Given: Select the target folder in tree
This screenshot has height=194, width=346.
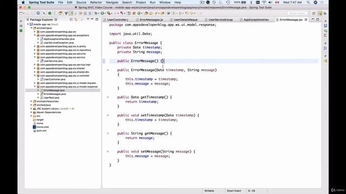Looking at the screenshot, I should tap(40, 120).
